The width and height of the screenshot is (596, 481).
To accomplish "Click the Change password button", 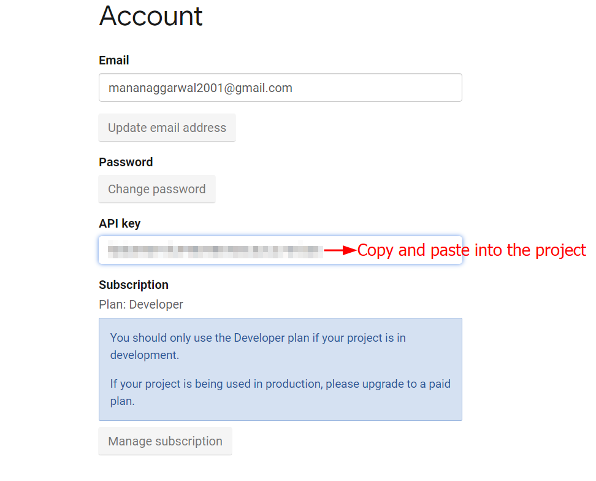I will (x=156, y=189).
